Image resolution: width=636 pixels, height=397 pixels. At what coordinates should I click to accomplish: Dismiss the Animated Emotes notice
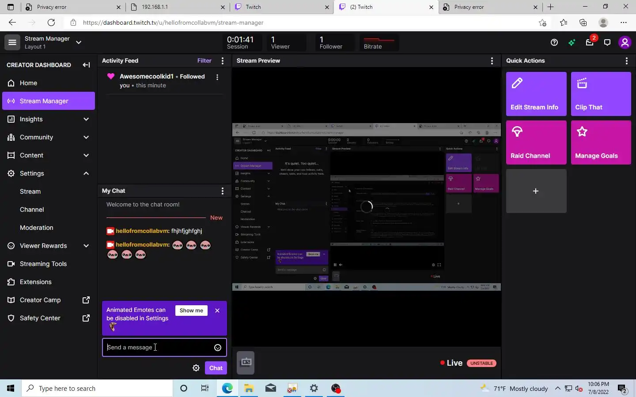pyautogui.click(x=217, y=311)
